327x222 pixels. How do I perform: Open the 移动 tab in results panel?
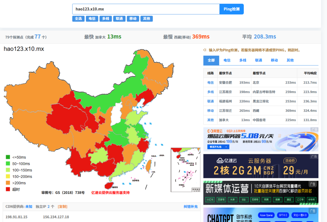click(x=274, y=60)
